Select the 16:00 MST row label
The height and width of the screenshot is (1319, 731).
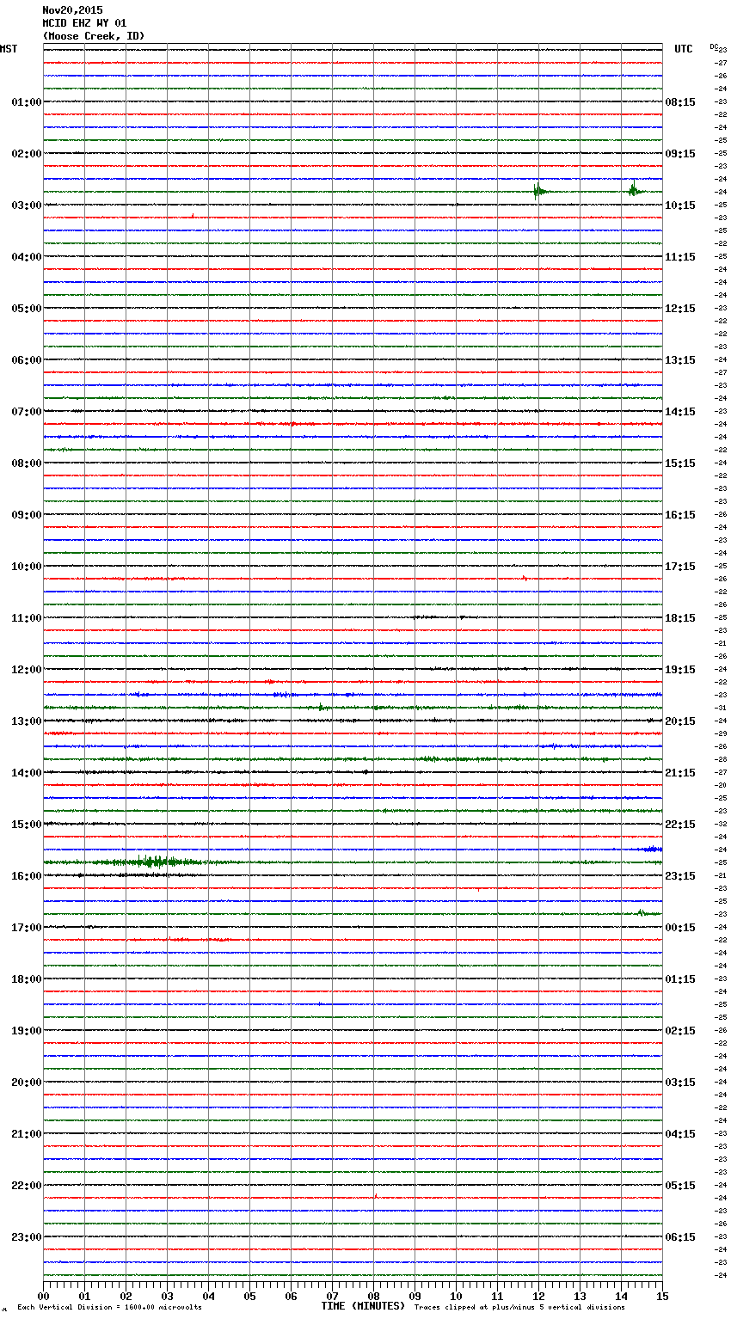coord(27,876)
